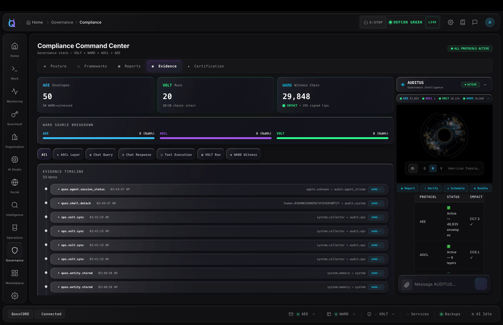The image size is (503, 325).
Task: Open the American Female voice dropdown
Action: point(463,168)
